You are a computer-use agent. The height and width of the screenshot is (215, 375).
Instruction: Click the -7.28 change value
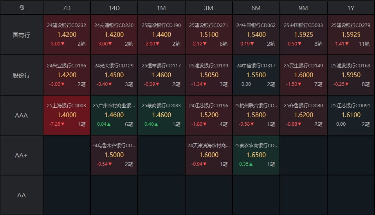57,124
